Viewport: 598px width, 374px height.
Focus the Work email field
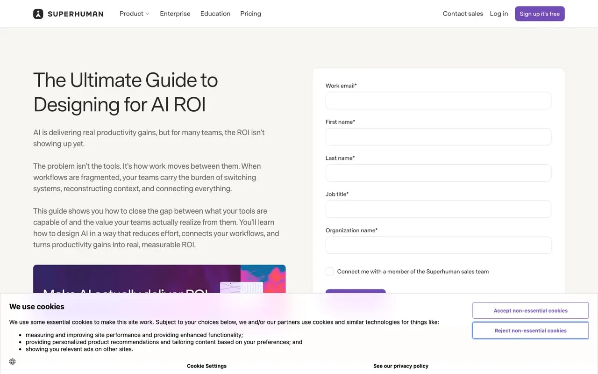pos(438,101)
